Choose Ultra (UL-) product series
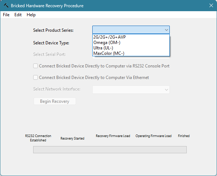 point(131,48)
